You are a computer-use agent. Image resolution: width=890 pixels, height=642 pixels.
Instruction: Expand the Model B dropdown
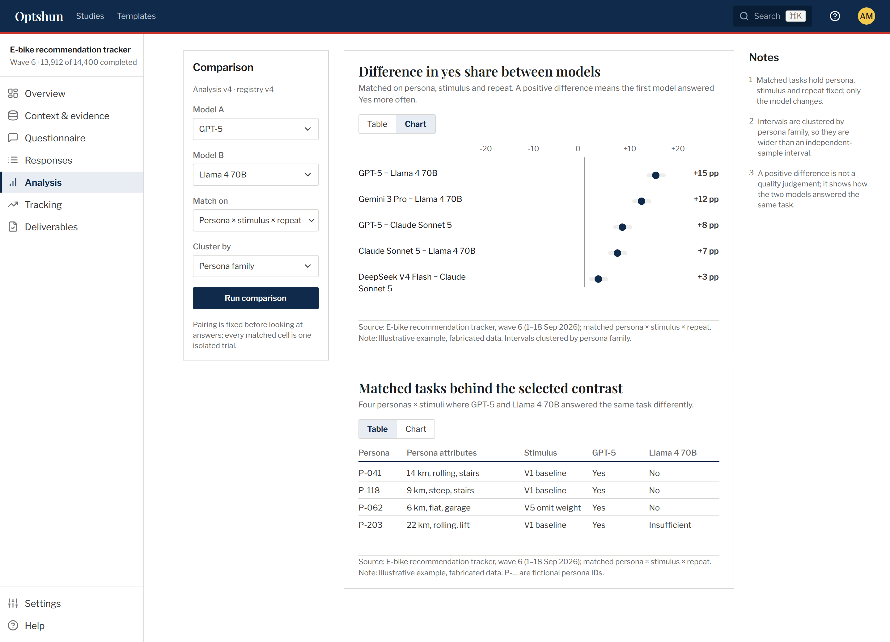point(256,174)
